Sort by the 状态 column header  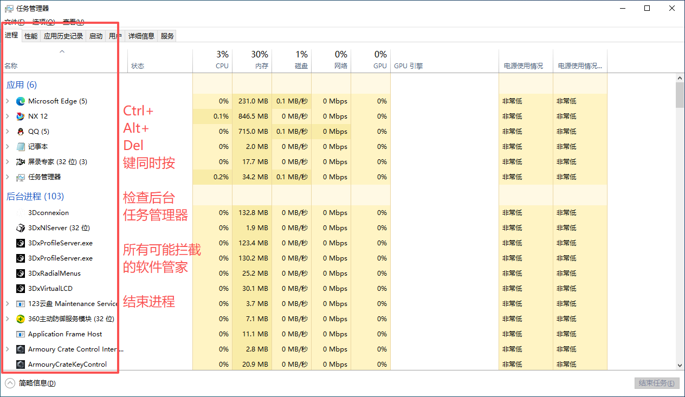[160, 61]
